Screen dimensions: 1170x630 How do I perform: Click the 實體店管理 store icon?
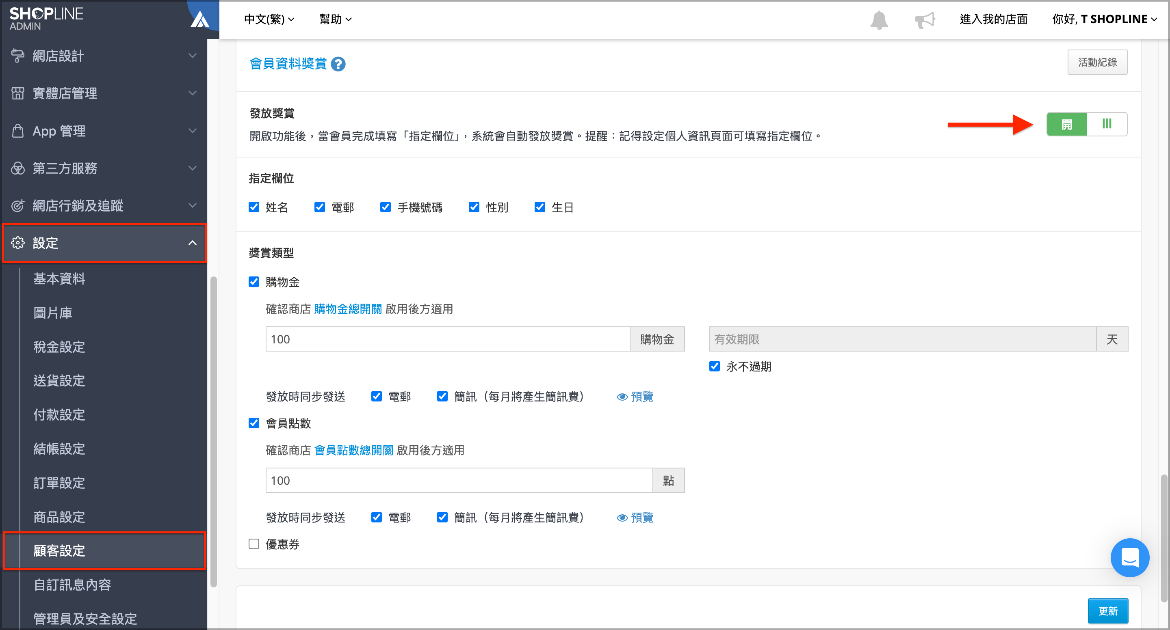[x=18, y=93]
